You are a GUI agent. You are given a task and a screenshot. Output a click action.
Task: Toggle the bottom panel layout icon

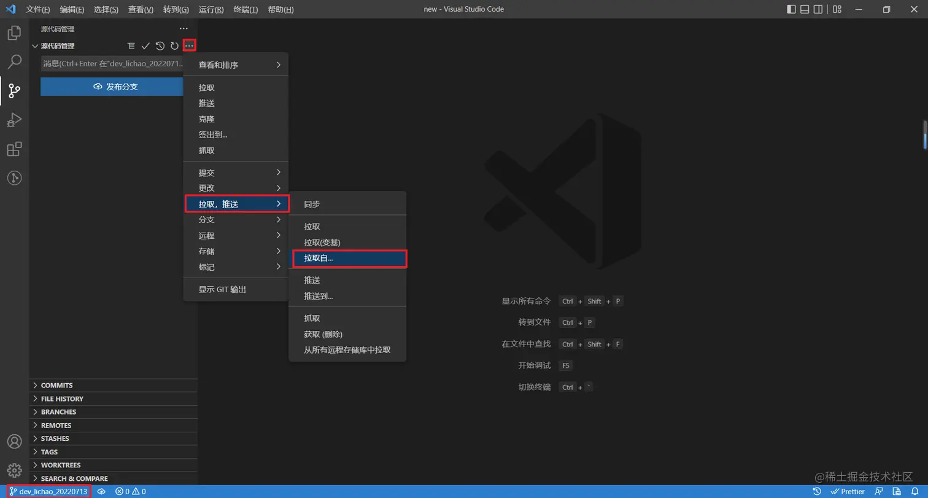click(805, 9)
